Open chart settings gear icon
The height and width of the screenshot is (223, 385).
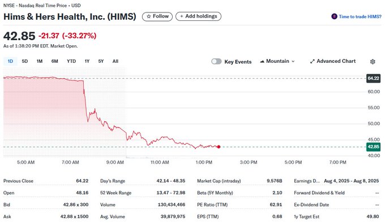point(373,62)
